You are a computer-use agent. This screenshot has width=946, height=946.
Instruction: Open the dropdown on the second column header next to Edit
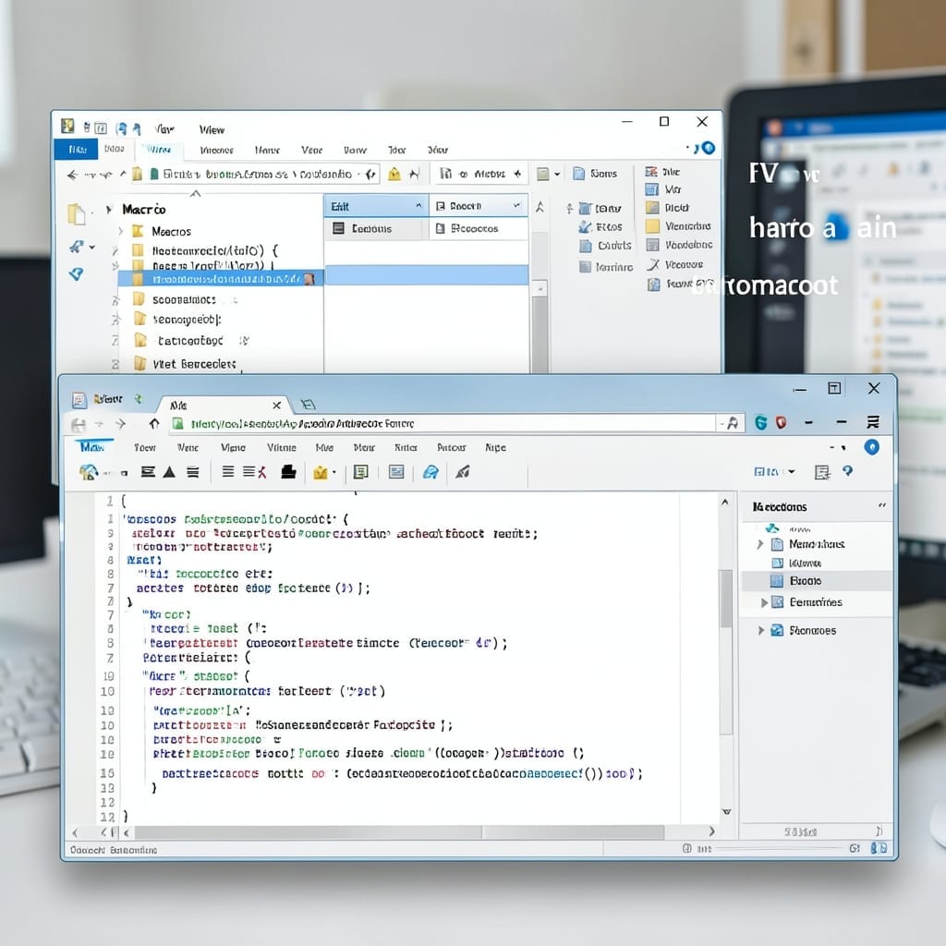pyautogui.click(x=517, y=206)
